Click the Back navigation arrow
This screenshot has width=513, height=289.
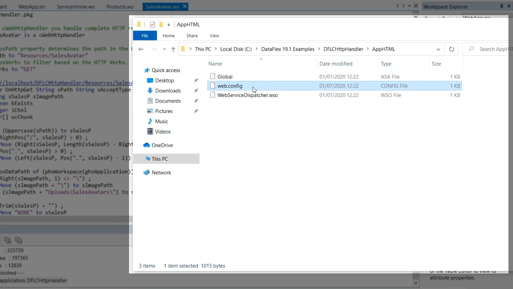pyautogui.click(x=141, y=49)
